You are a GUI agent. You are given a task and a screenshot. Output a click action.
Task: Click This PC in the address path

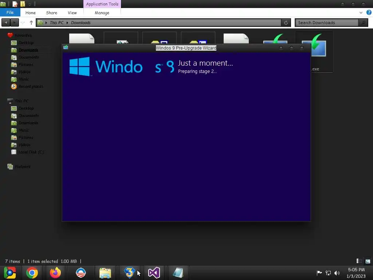[x=56, y=23]
